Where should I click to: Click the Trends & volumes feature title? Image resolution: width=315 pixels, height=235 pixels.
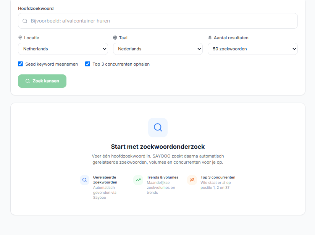tap(163, 177)
